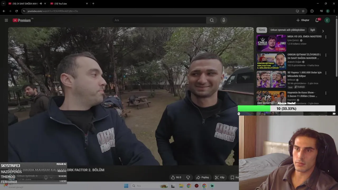Open the Windows Start button
Viewport: 338px width, 190px height.
(x=126, y=186)
